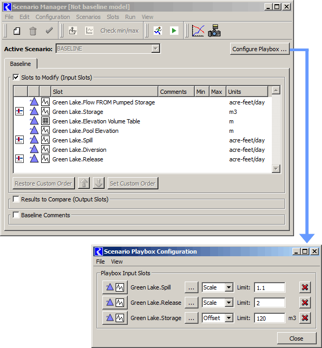322x348 pixels.
Task: Click the table slot icon on Elevation Volume Table row
Action: 45,121
